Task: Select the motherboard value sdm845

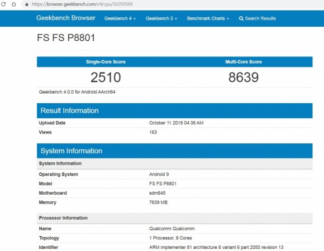Action: (157, 193)
